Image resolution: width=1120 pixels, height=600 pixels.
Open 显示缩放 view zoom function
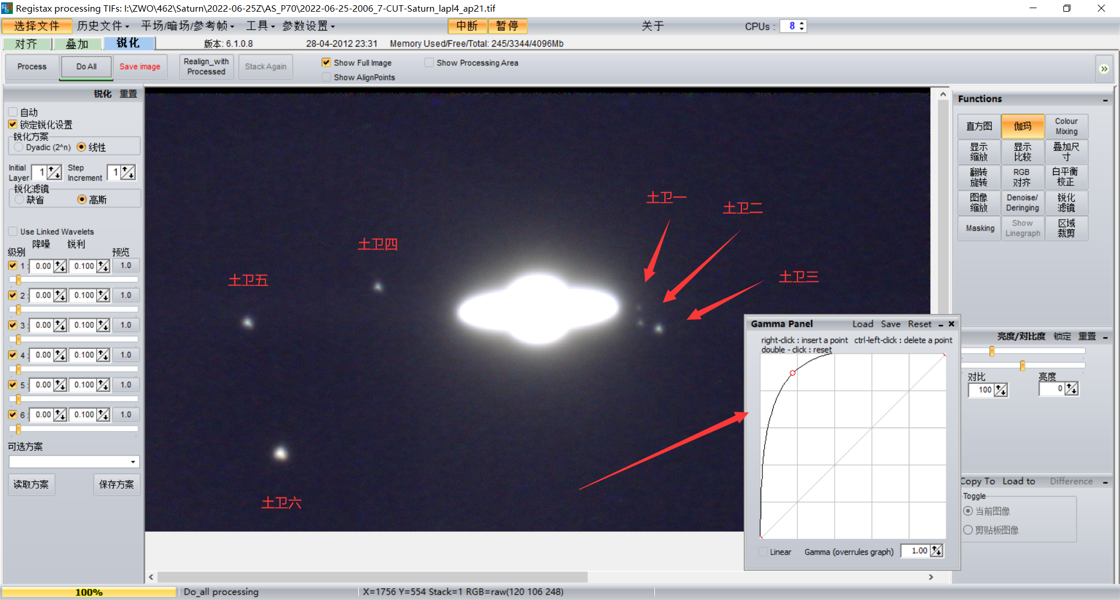[979, 151]
